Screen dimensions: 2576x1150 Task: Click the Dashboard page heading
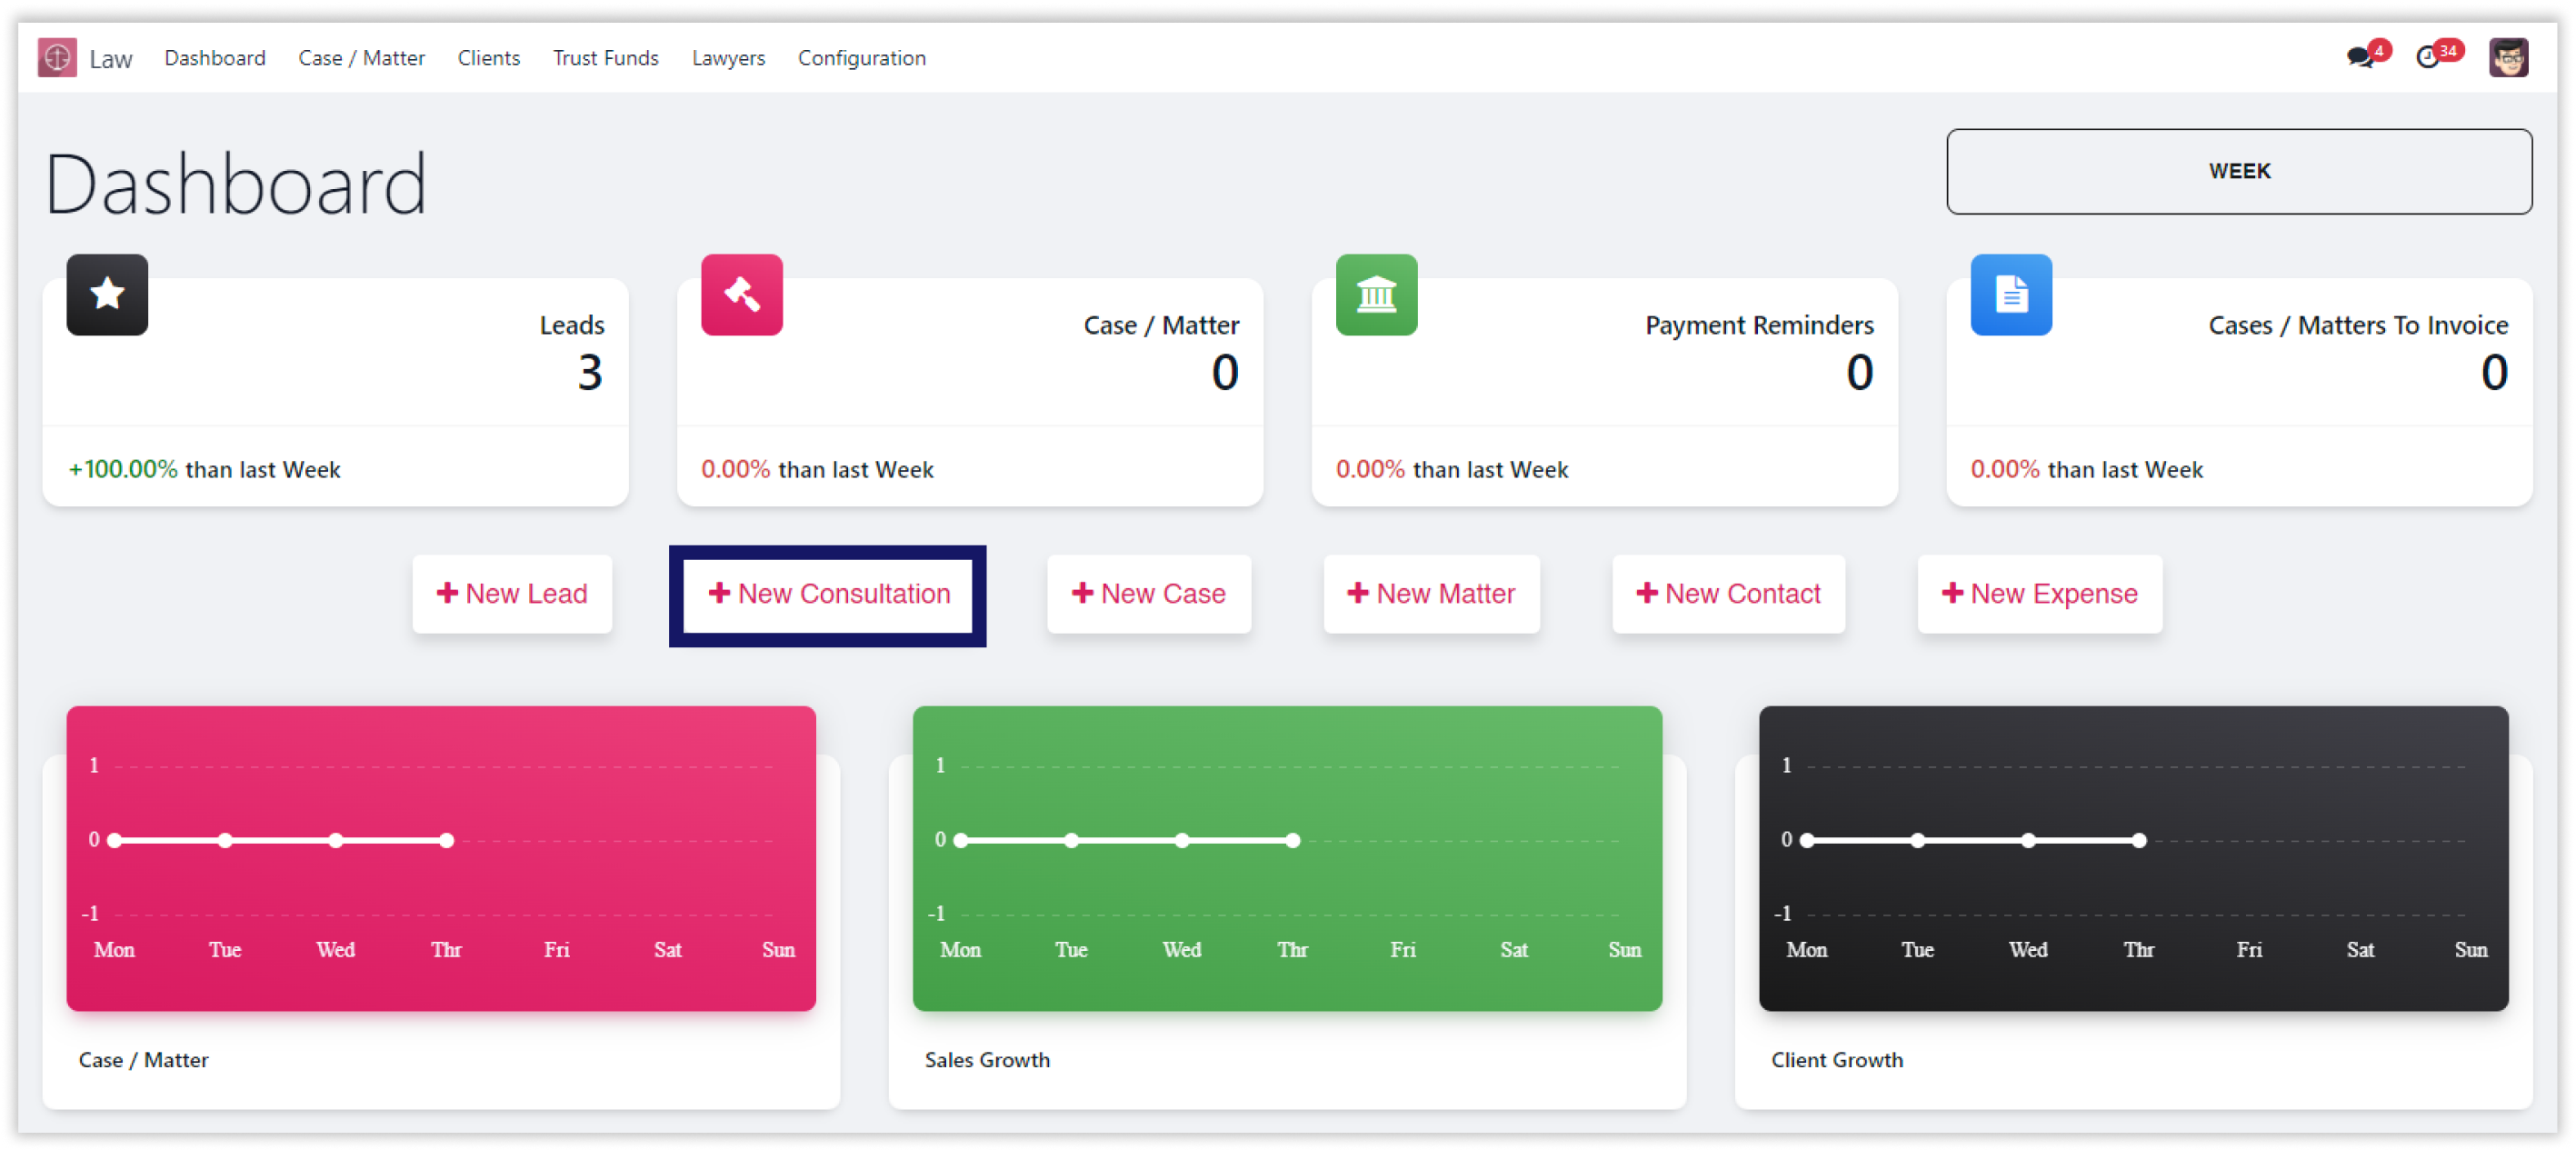(236, 185)
